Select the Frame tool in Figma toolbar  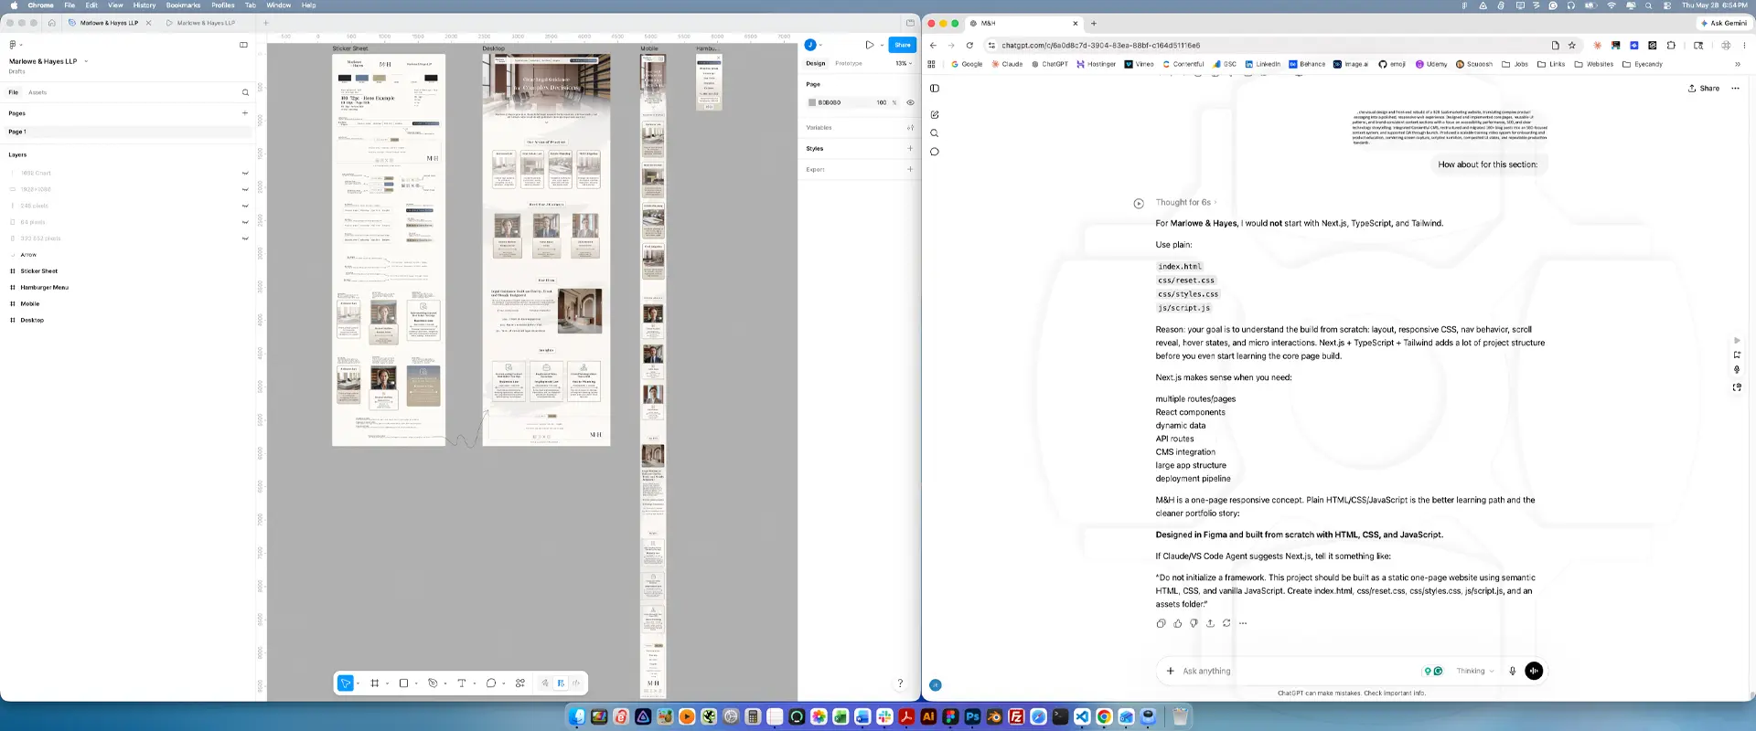click(x=375, y=683)
